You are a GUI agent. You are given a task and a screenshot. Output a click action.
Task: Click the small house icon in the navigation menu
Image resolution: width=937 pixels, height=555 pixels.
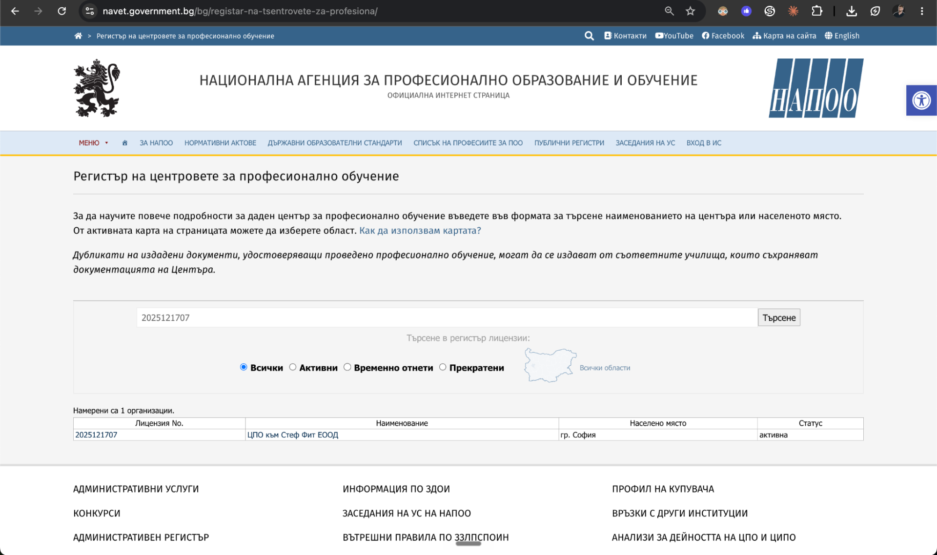tap(125, 143)
